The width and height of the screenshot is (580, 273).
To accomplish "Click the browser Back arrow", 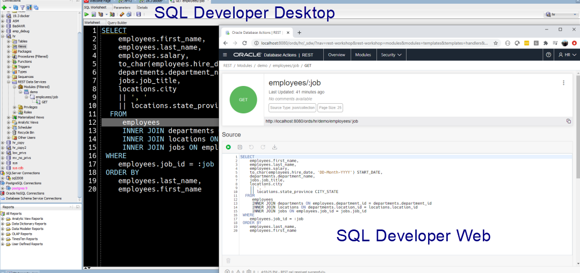I will tap(226, 43).
